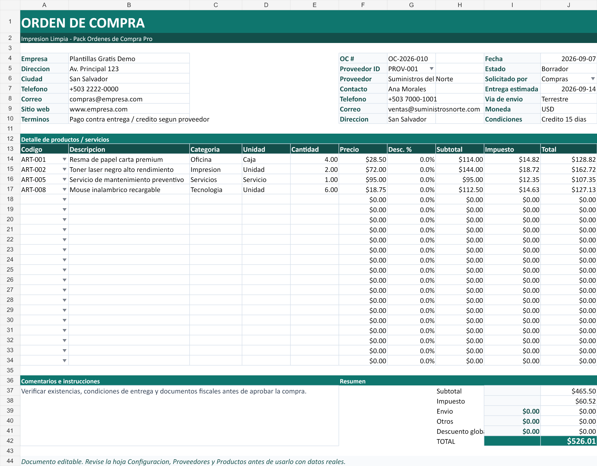597x466 pixels.
Task: Expand the ART-001 code dropdown arrow
Action: coord(64,159)
